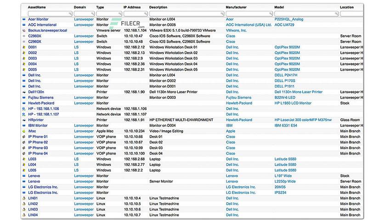Click the search magnifier in the IP Address filter
This screenshot has width=384, height=222.
point(146,14)
